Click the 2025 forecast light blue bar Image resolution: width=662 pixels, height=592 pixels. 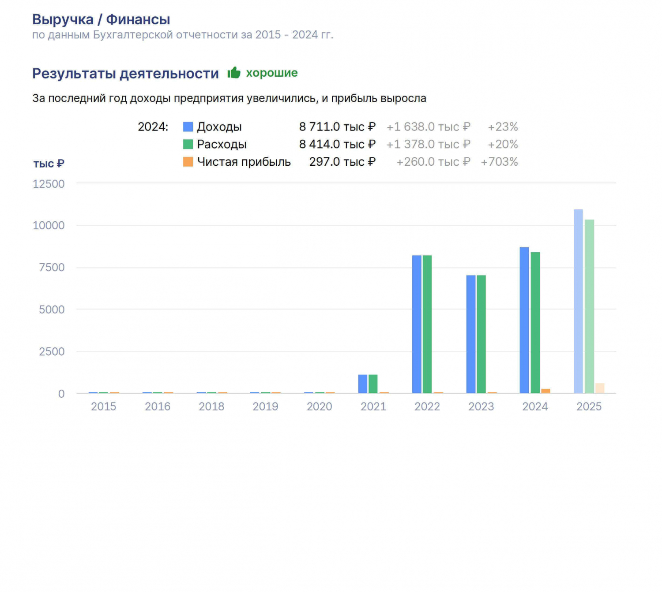(x=578, y=301)
